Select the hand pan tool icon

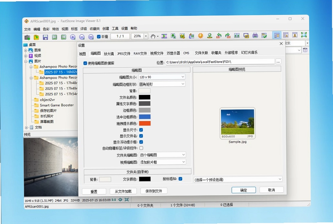[x=153, y=37]
